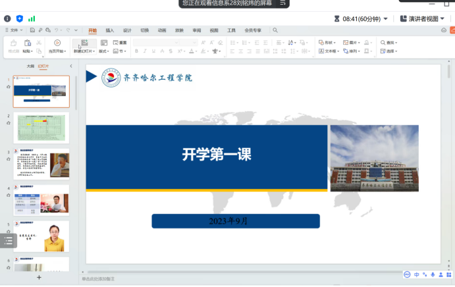The height and width of the screenshot is (287, 455).
Task: Click the Find (查找) magnifier icon
Action: tap(383, 43)
